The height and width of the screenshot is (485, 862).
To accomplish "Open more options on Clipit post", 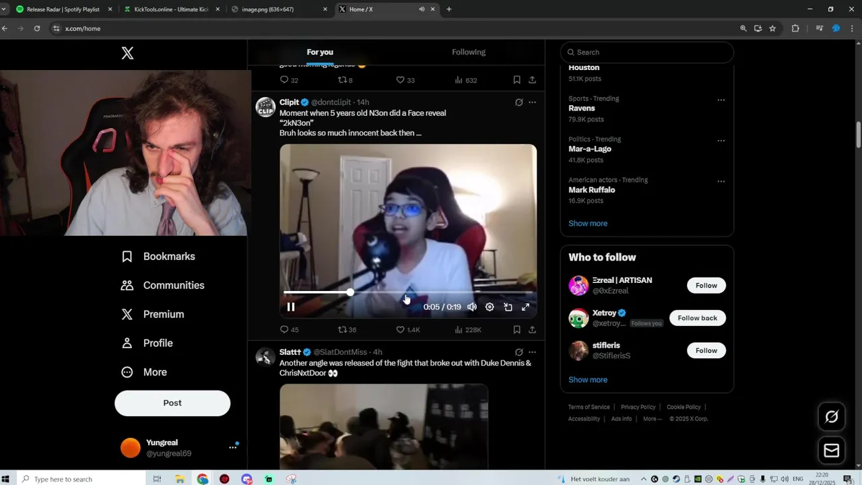I will pos(532,102).
